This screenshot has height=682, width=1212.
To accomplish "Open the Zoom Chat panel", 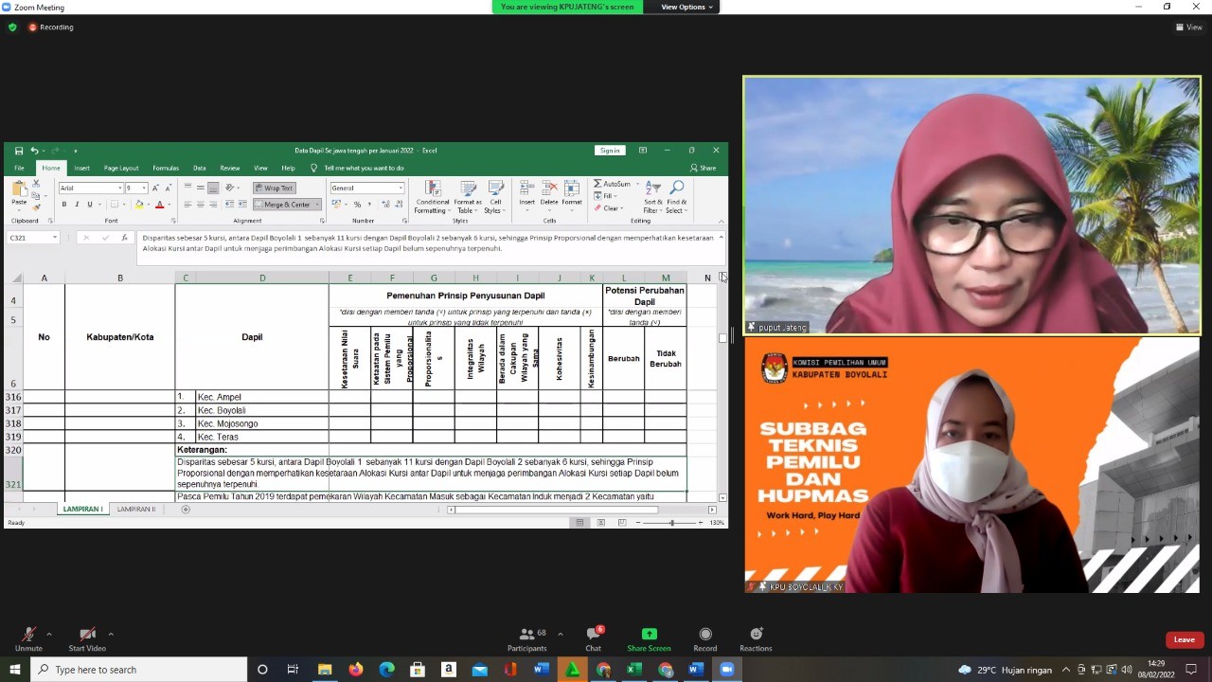I will [x=593, y=639].
